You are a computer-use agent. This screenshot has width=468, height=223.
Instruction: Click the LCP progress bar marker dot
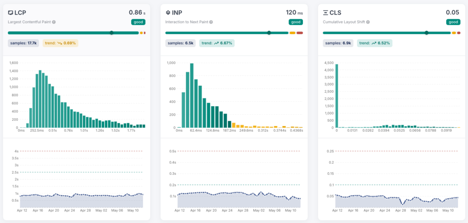click(112, 33)
